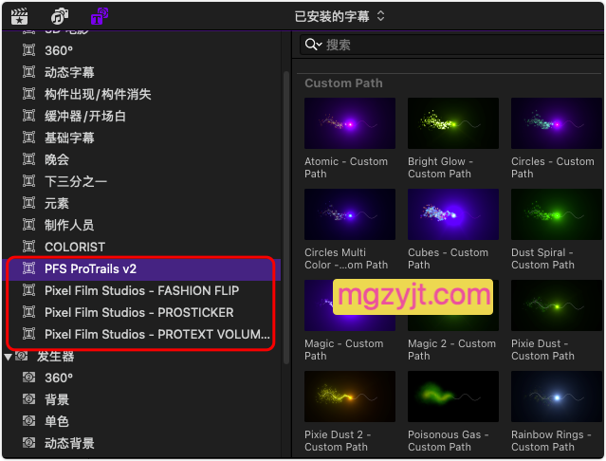Screen dimensions: 606x461
Task: Select Circles Multi Color thumbnail
Action: [350, 214]
